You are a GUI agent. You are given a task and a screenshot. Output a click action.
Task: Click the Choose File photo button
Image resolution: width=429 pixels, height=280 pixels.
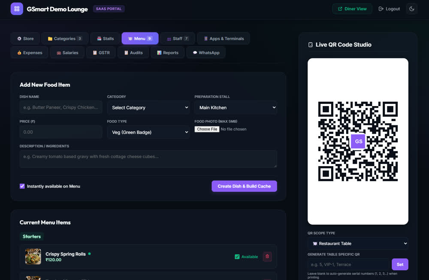click(x=207, y=129)
